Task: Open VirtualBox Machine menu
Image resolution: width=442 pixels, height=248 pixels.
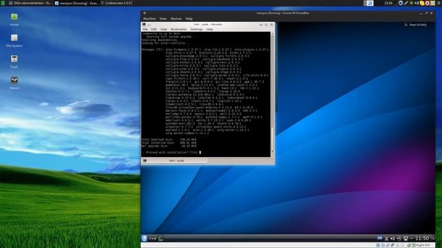Action: click(149, 19)
